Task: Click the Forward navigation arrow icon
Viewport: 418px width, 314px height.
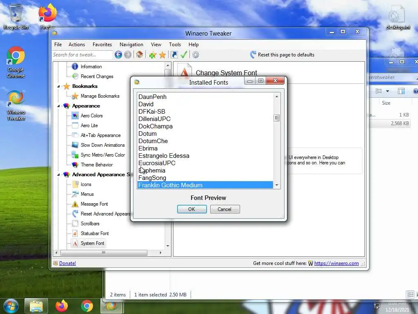Action: click(128, 55)
